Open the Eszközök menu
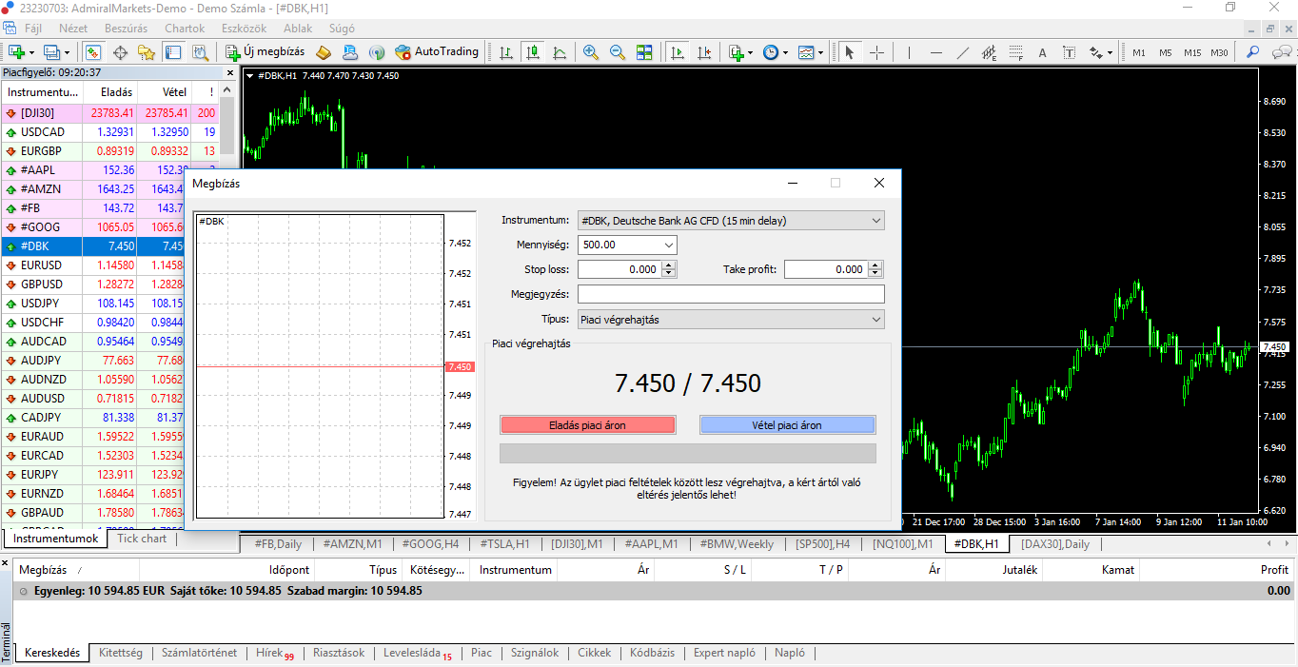The height and width of the screenshot is (667, 1298). [245, 29]
